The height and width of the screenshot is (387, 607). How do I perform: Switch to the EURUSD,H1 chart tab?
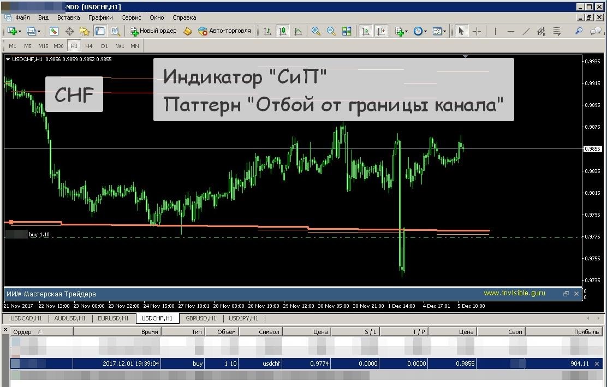pyautogui.click(x=113, y=318)
